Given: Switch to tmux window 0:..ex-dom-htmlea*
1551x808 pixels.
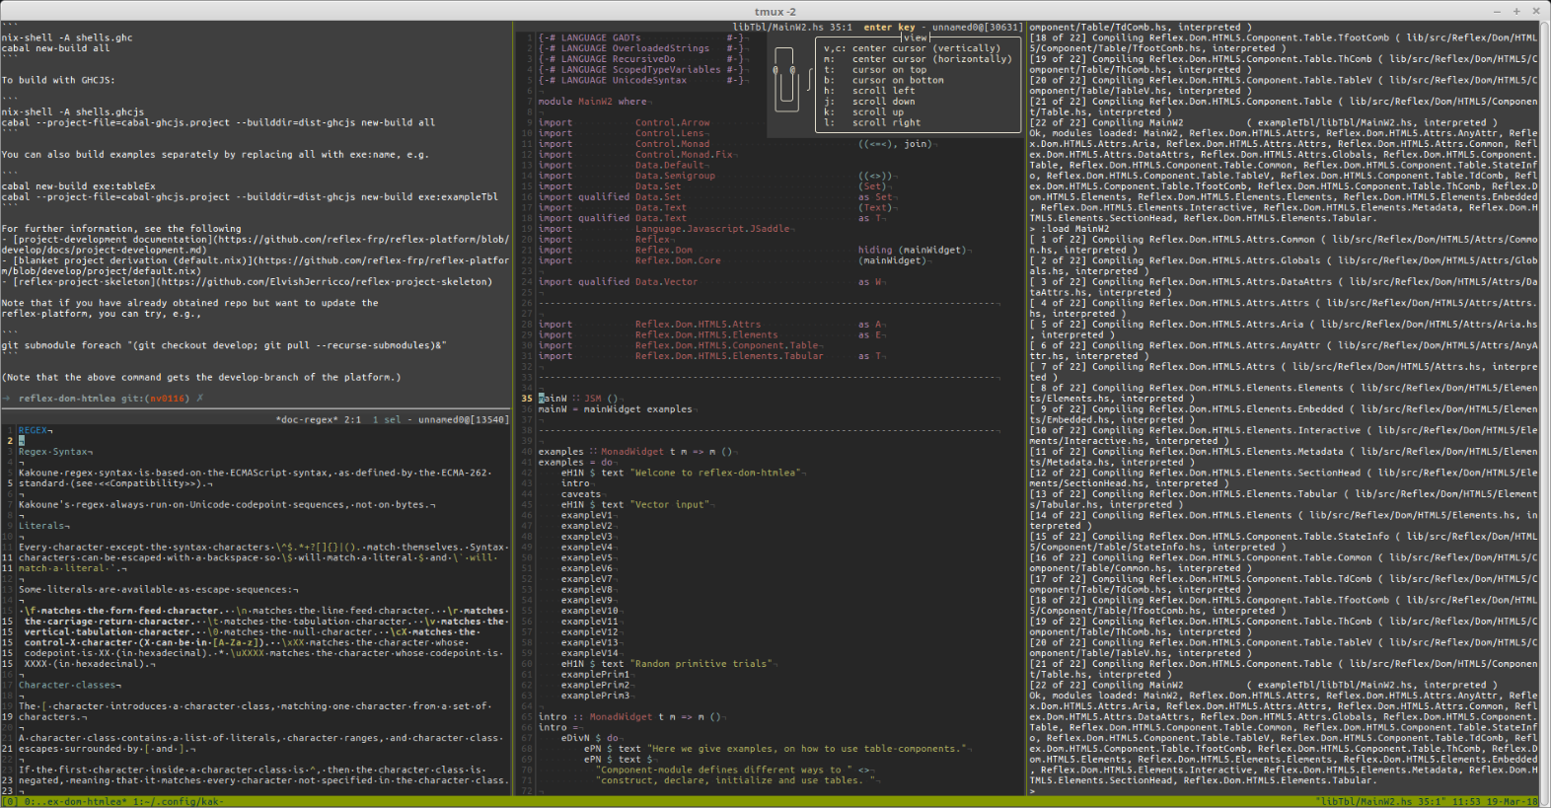Looking at the screenshot, I should pos(74,802).
